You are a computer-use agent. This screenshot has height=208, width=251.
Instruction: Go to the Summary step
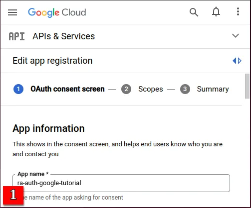pos(213,89)
